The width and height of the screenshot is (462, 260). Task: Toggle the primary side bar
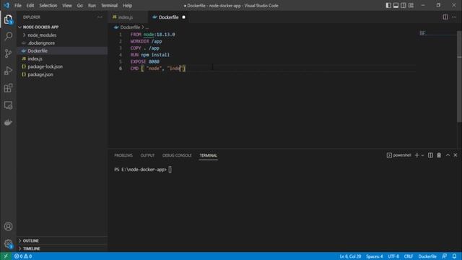click(x=388, y=5)
